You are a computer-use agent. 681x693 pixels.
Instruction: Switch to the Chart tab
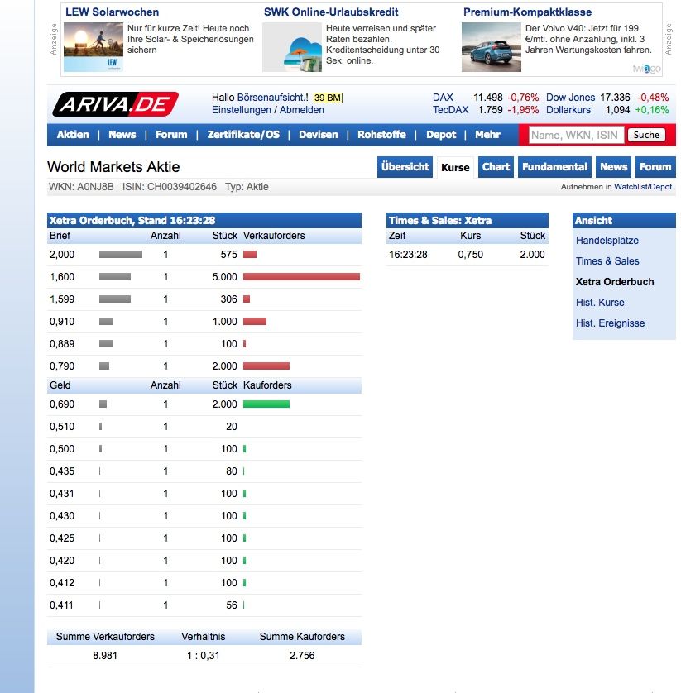pos(496,167)
